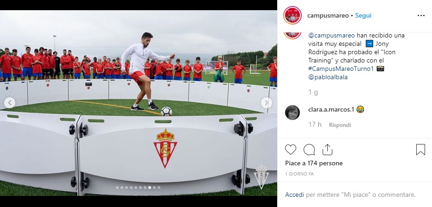Reply to comment using Rispondi
This screenshot has height=207, width=432.
pyautogui.click(x=340, y=125)
